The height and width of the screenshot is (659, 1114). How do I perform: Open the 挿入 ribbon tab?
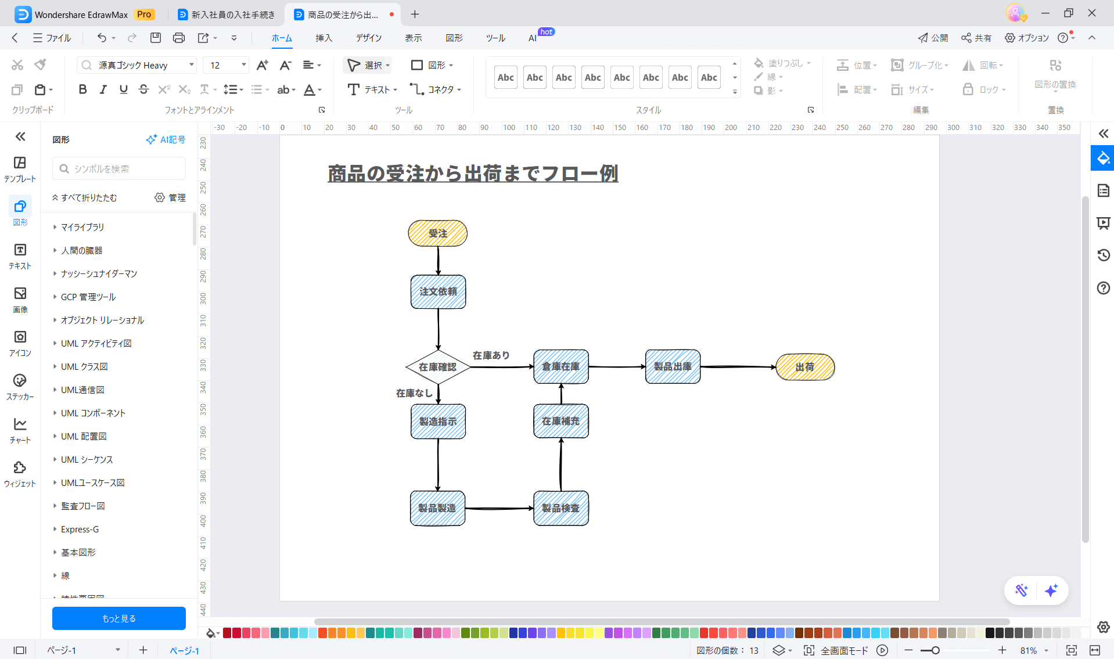click(324, 38)
